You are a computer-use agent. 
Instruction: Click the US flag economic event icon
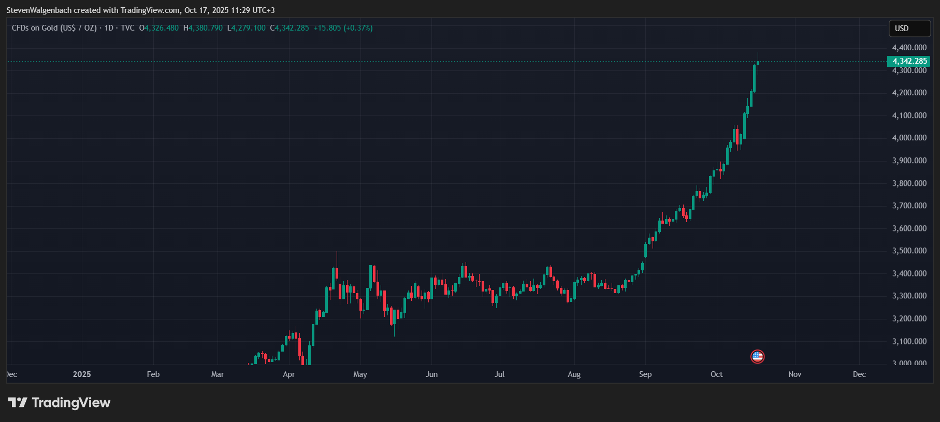pos(757,356)
